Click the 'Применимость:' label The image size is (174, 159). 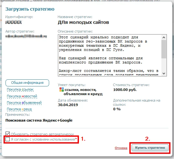click(x=17, y=114)
